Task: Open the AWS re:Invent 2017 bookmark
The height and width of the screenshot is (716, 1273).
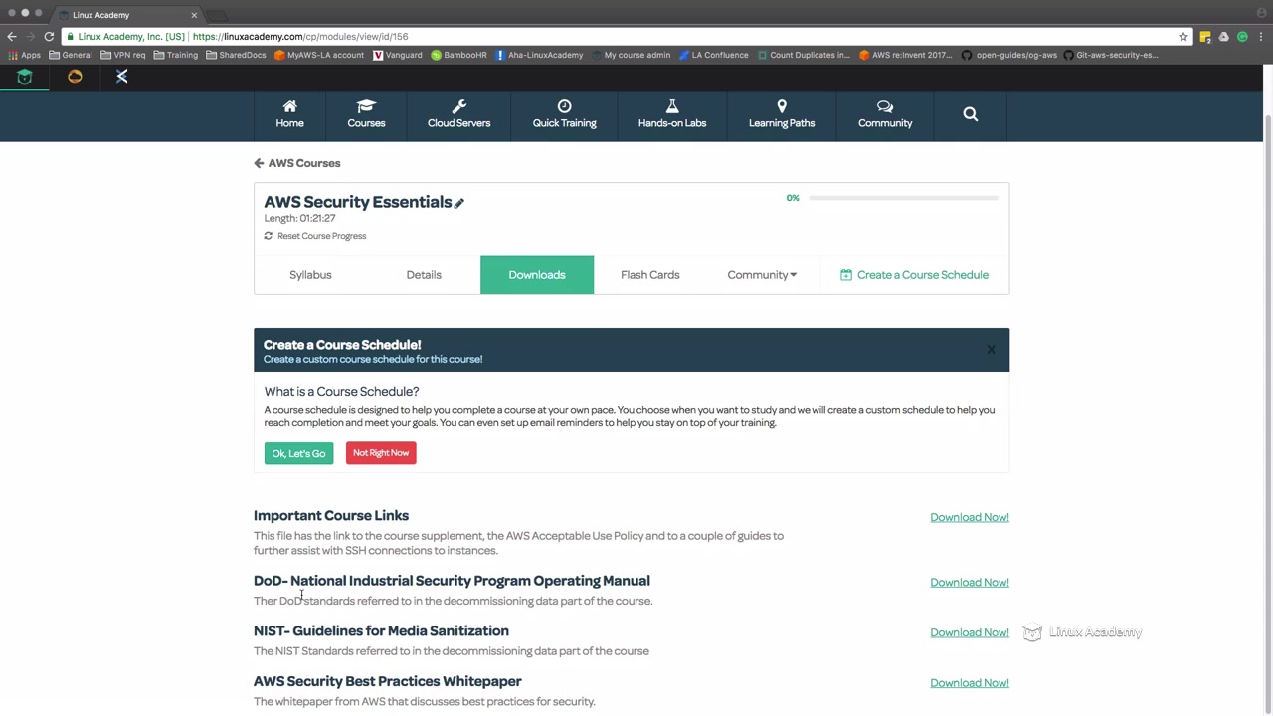Action: point(905,55)
